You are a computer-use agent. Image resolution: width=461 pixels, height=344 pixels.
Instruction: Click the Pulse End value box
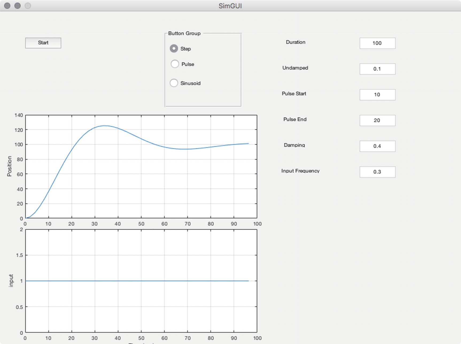coord(377,120)
